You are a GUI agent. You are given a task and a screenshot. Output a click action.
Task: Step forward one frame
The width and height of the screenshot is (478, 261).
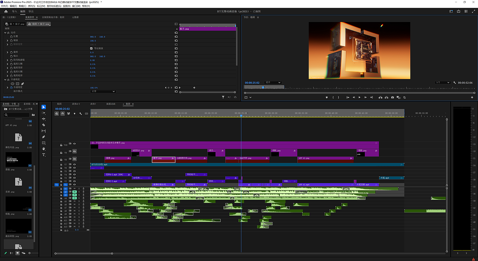tap(366, 97)
